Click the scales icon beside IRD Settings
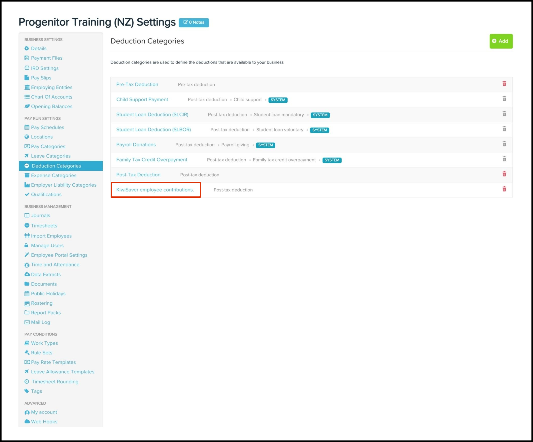533x442 pixels. (27, 68)
